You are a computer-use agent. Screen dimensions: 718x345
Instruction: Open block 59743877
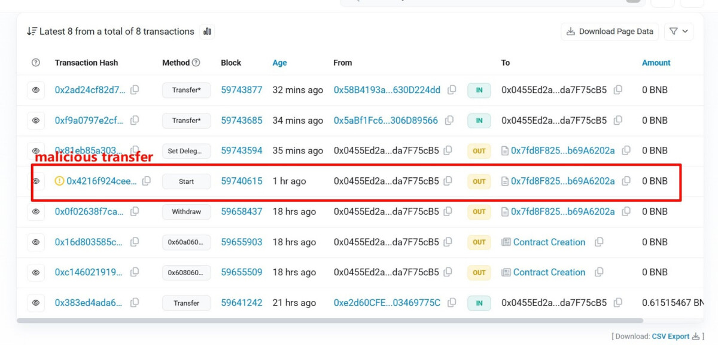tap(242, 90)
